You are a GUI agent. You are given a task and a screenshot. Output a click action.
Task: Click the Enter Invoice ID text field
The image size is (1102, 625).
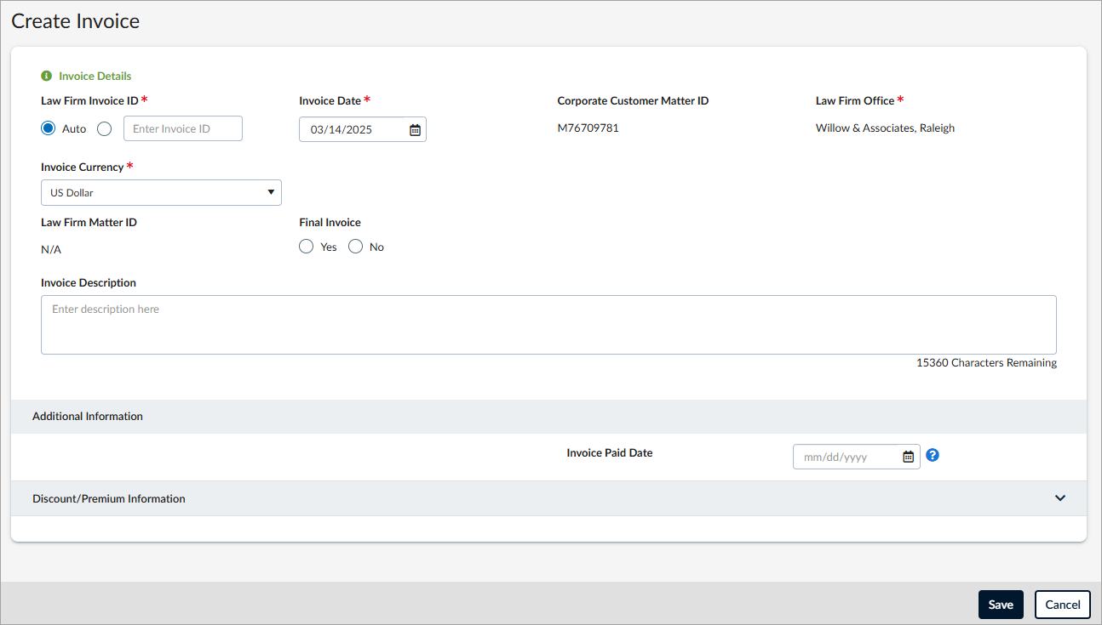182,128
